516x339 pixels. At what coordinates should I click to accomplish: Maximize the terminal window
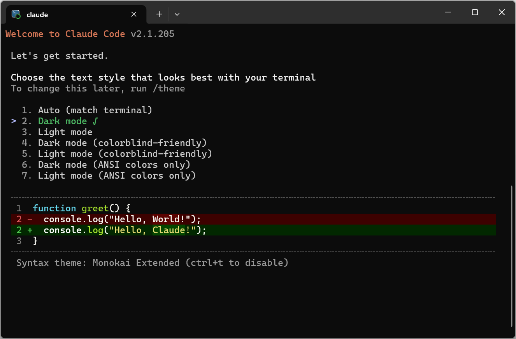(x=475, y=12)
